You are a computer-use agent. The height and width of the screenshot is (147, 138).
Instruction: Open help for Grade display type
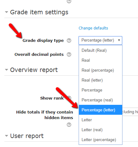pos(69,40)
